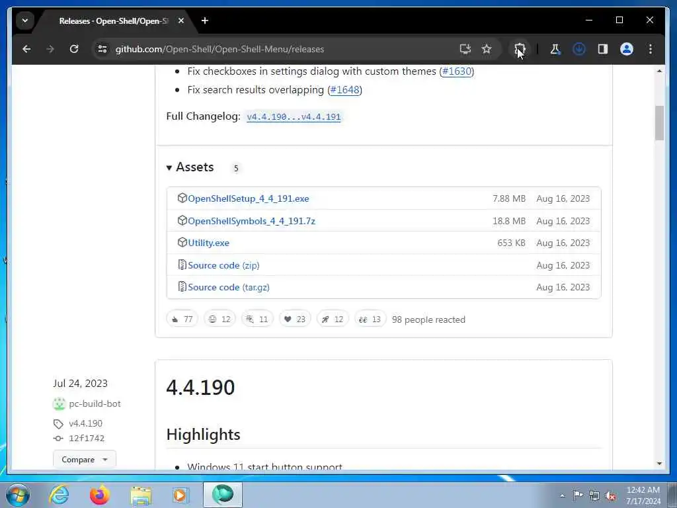Toggle tada reaction with 11
The image size is (677, 508).
257,319
